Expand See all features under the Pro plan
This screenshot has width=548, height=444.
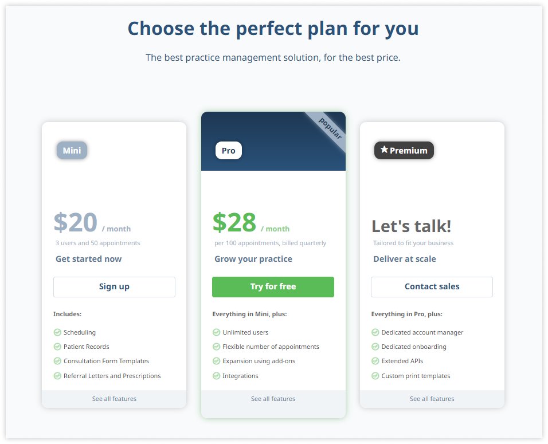coord(273,399)
